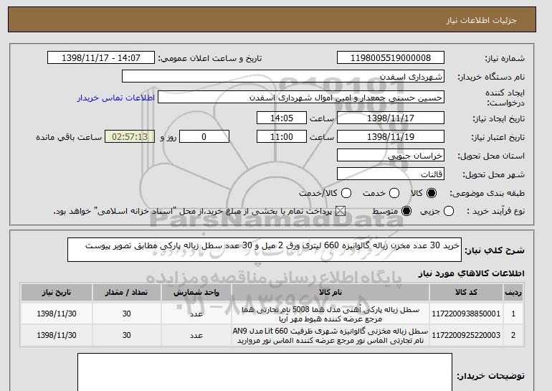The image size is (552, 391).
Task: Click the شماره نیاز field 1198005519000008
Action: (x=391, y=58)
